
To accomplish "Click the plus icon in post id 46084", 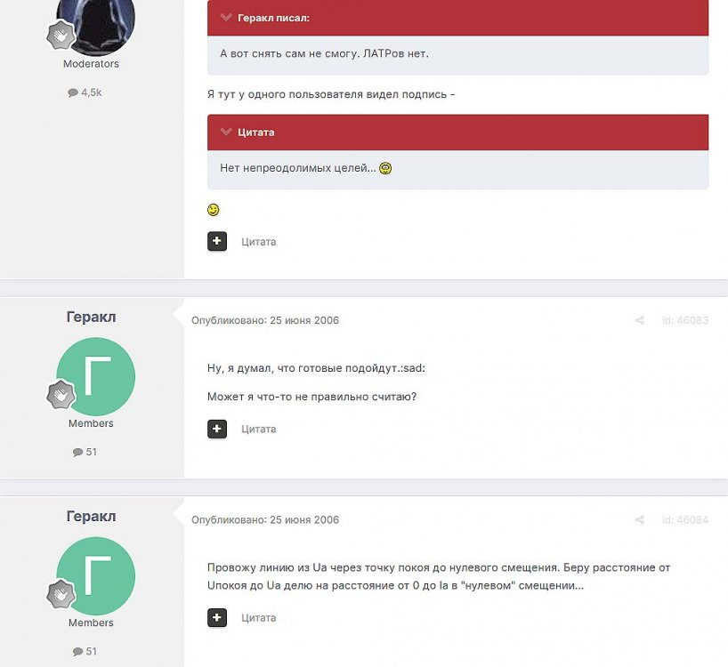I will [217, 617].
